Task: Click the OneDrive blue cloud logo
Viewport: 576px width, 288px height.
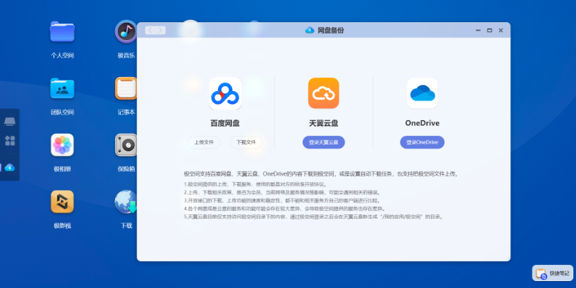Action: point(423,93)
